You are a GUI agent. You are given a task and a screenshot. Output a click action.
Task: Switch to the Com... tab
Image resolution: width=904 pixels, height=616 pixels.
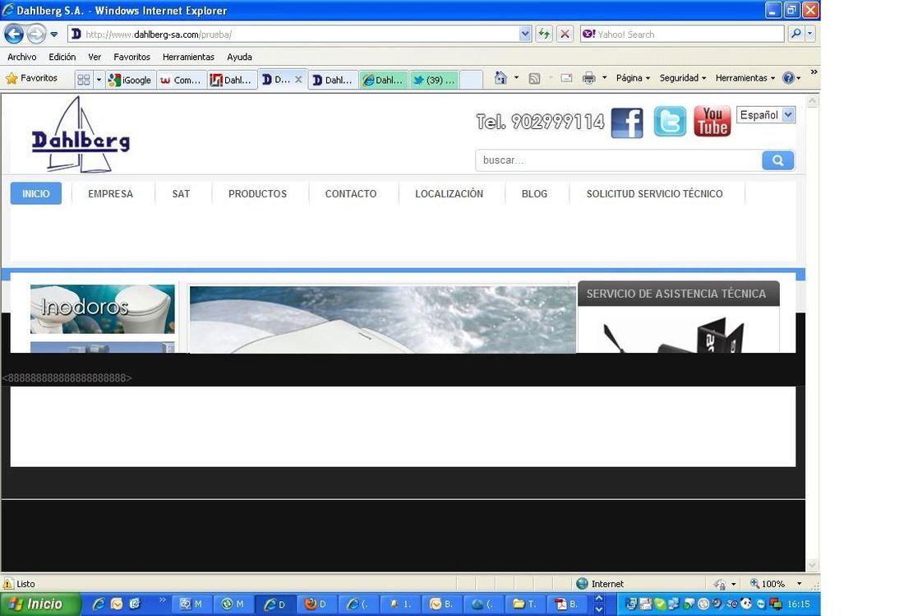click(181, 80)
